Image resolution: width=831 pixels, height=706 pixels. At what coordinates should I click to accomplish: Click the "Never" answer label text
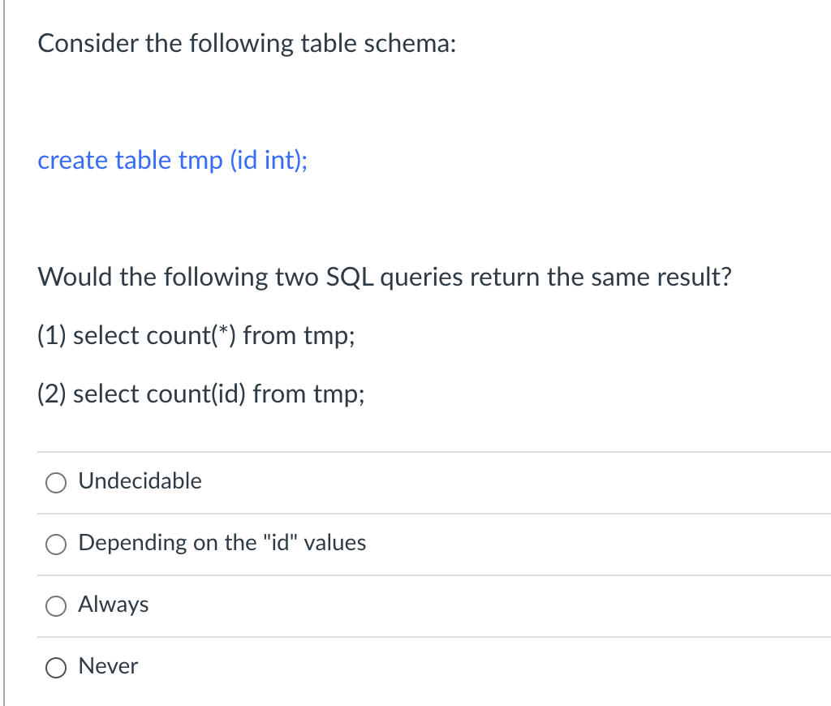(x=108, y=665)
